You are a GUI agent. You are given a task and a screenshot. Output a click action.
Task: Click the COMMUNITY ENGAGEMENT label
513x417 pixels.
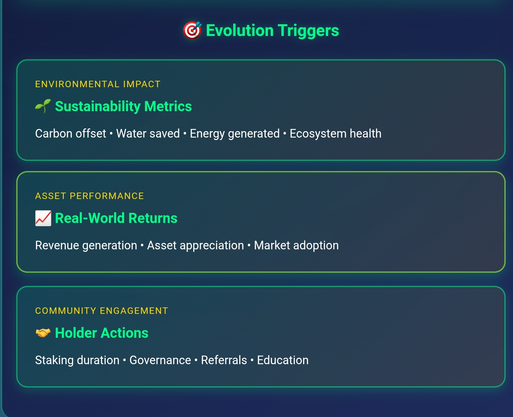[x=102, y=311]
